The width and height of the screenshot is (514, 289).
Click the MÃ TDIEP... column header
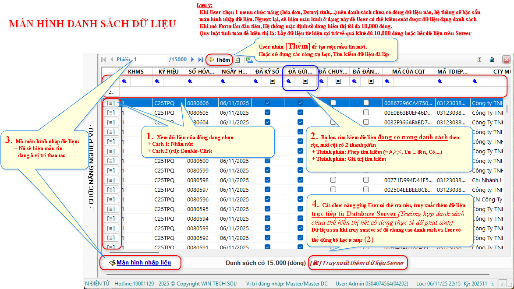click(x=452, y=71)
